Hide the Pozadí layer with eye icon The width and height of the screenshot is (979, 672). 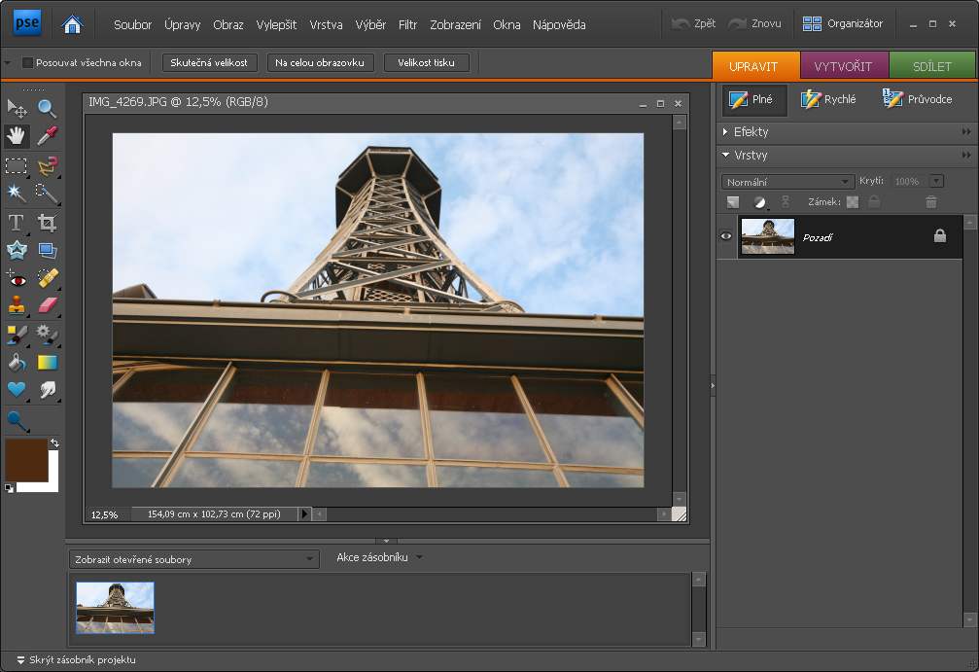726,236
